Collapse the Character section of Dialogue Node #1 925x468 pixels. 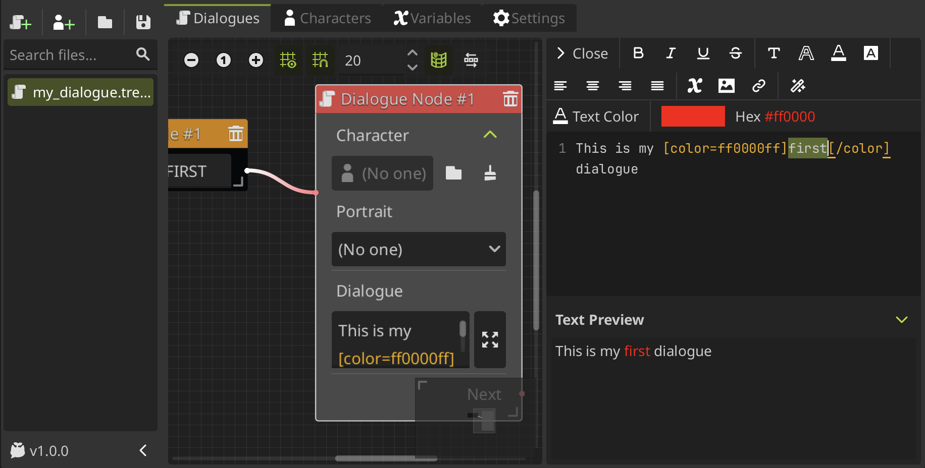coord(489,135)
